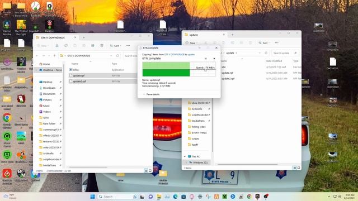Select update.rpf in update window
Viewport: 358px width, 201px height.
coord(228,73)
